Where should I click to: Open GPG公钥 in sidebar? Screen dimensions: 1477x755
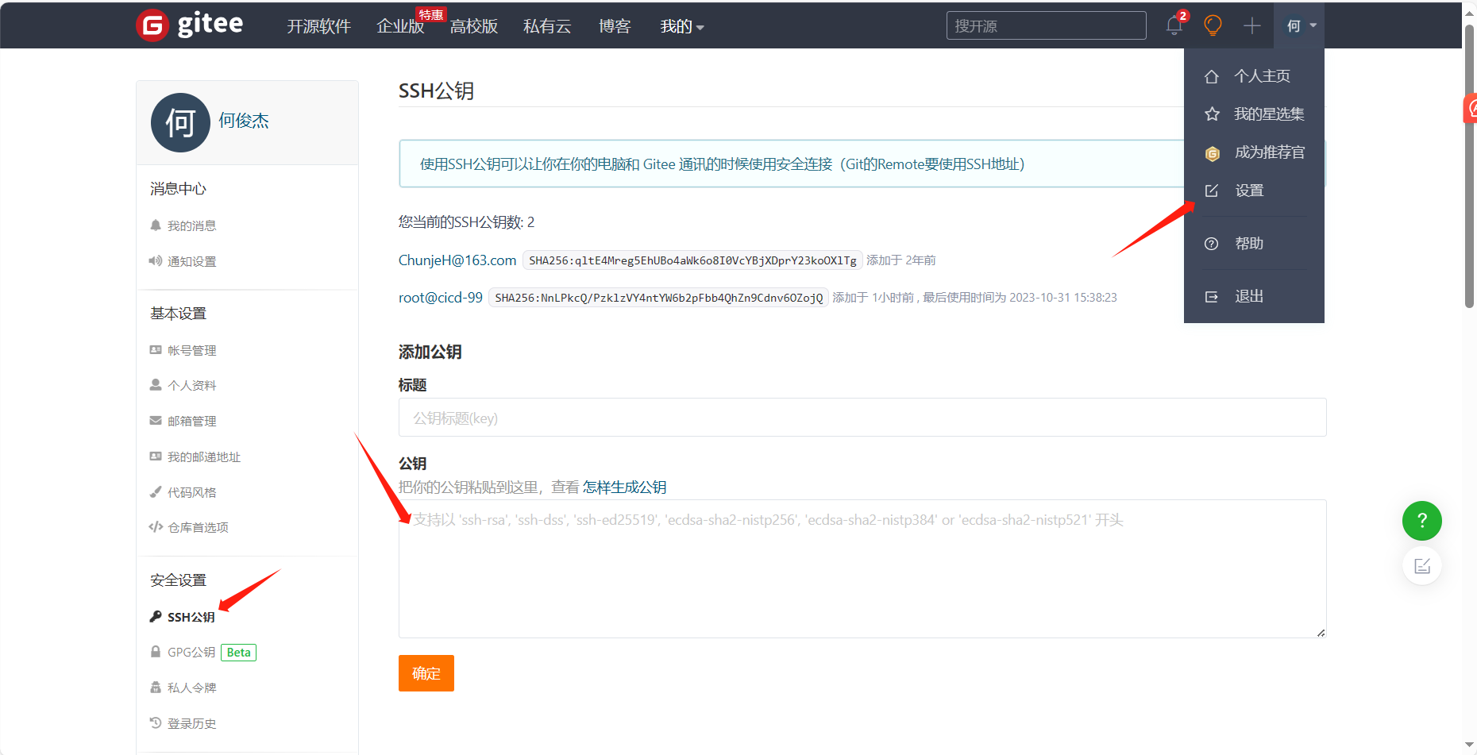191,653
